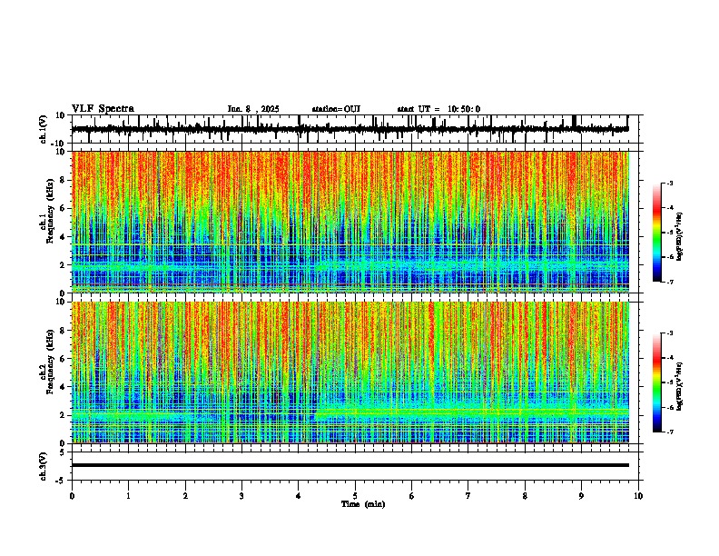
Task: Click the ch.3(V) axis tick "5"
Action: (64, 452)
